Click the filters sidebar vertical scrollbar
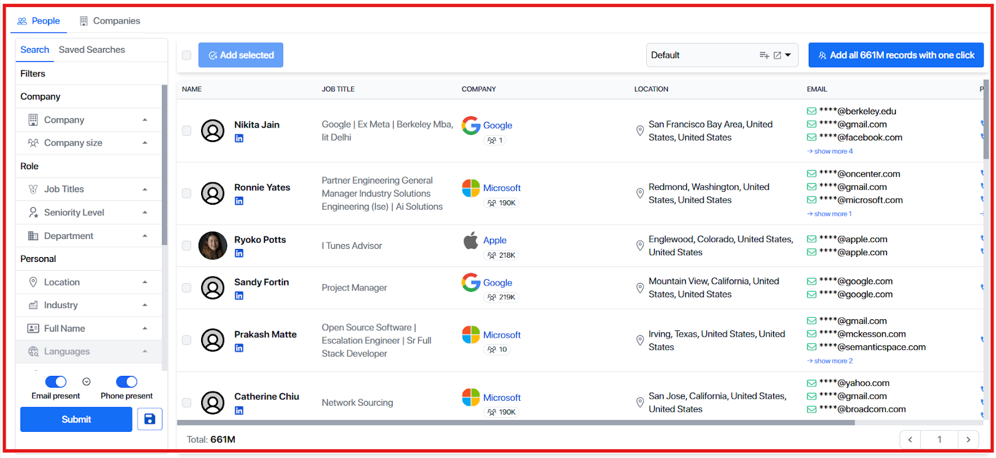 (x=164, y=165)
